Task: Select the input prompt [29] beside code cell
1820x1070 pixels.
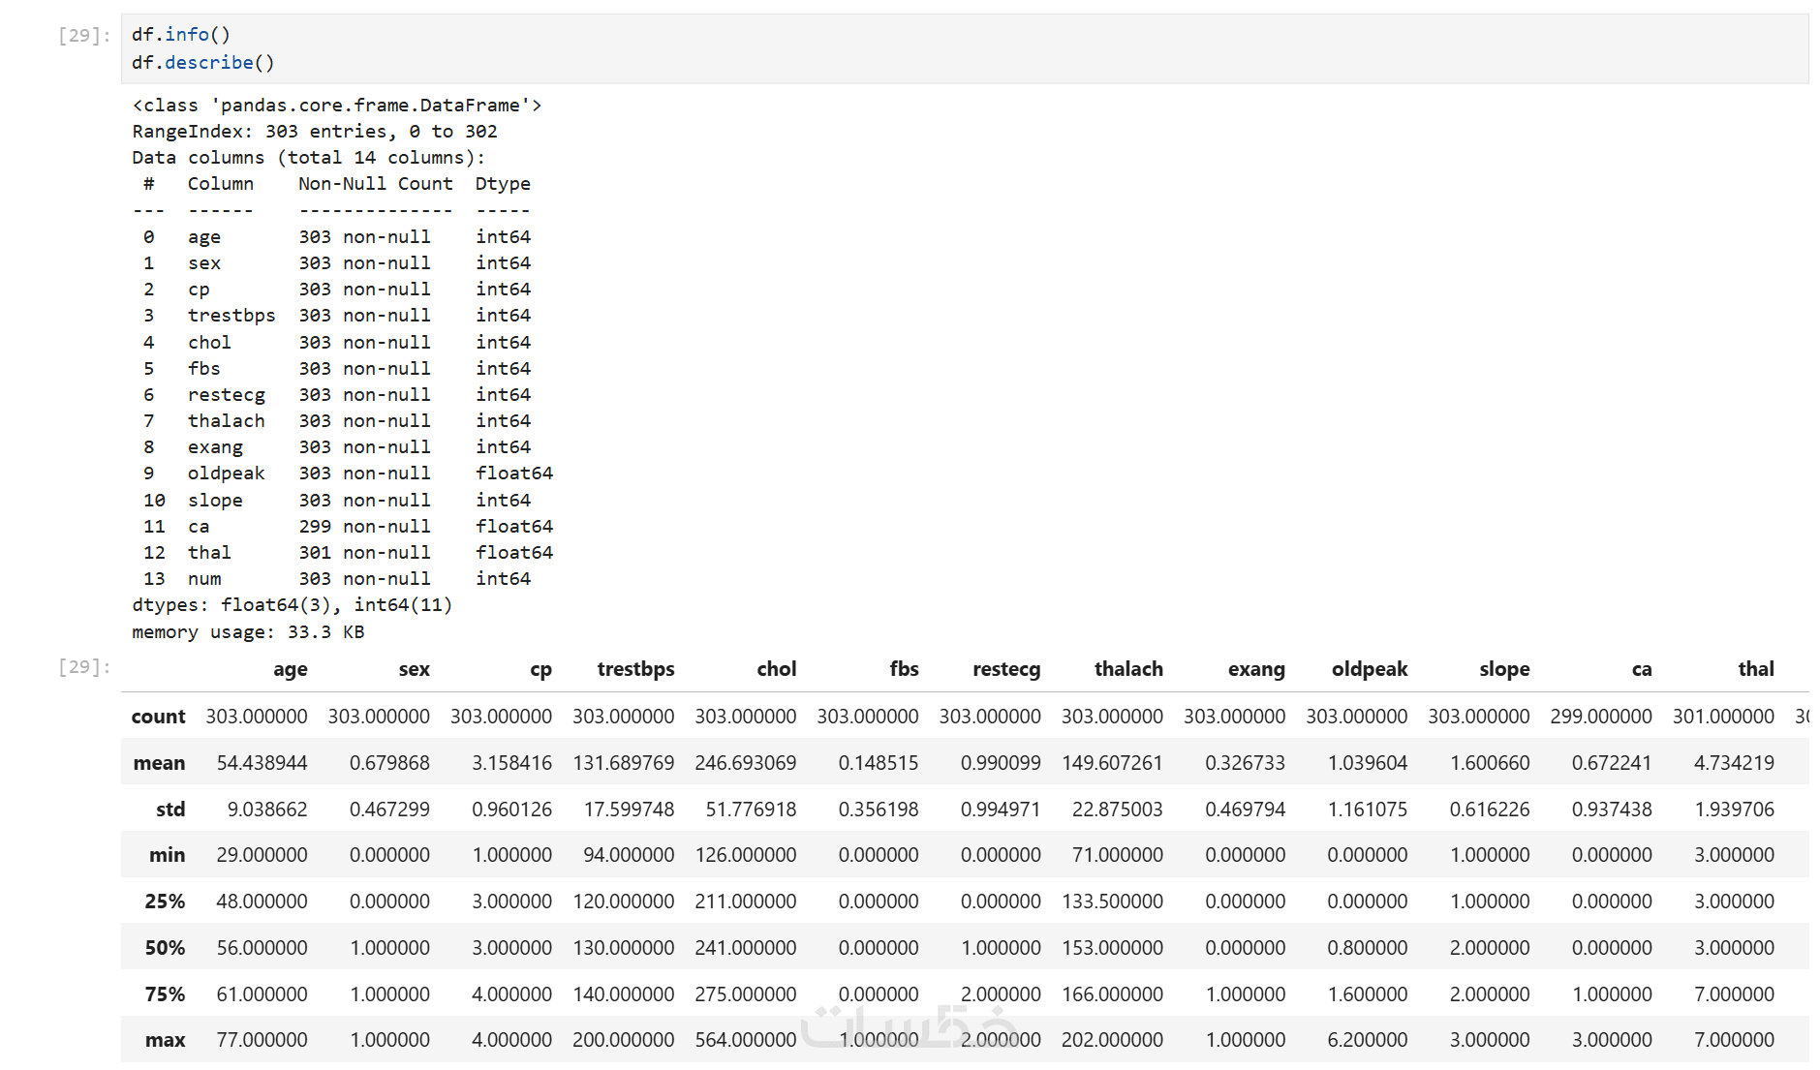Action: 84,35
